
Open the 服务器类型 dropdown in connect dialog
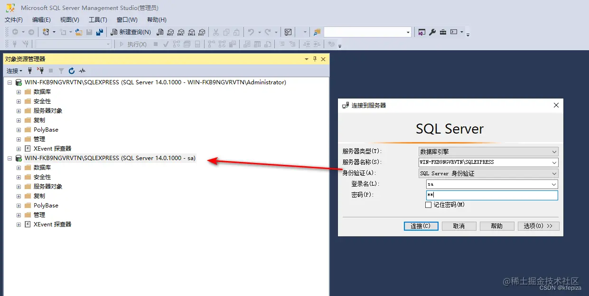click(x=488, y=152)
